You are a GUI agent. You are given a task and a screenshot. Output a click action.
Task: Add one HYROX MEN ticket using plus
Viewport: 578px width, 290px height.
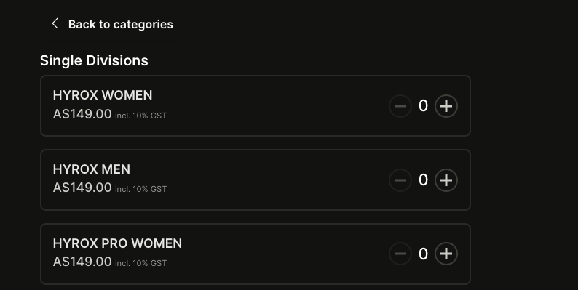pos(446,180)
